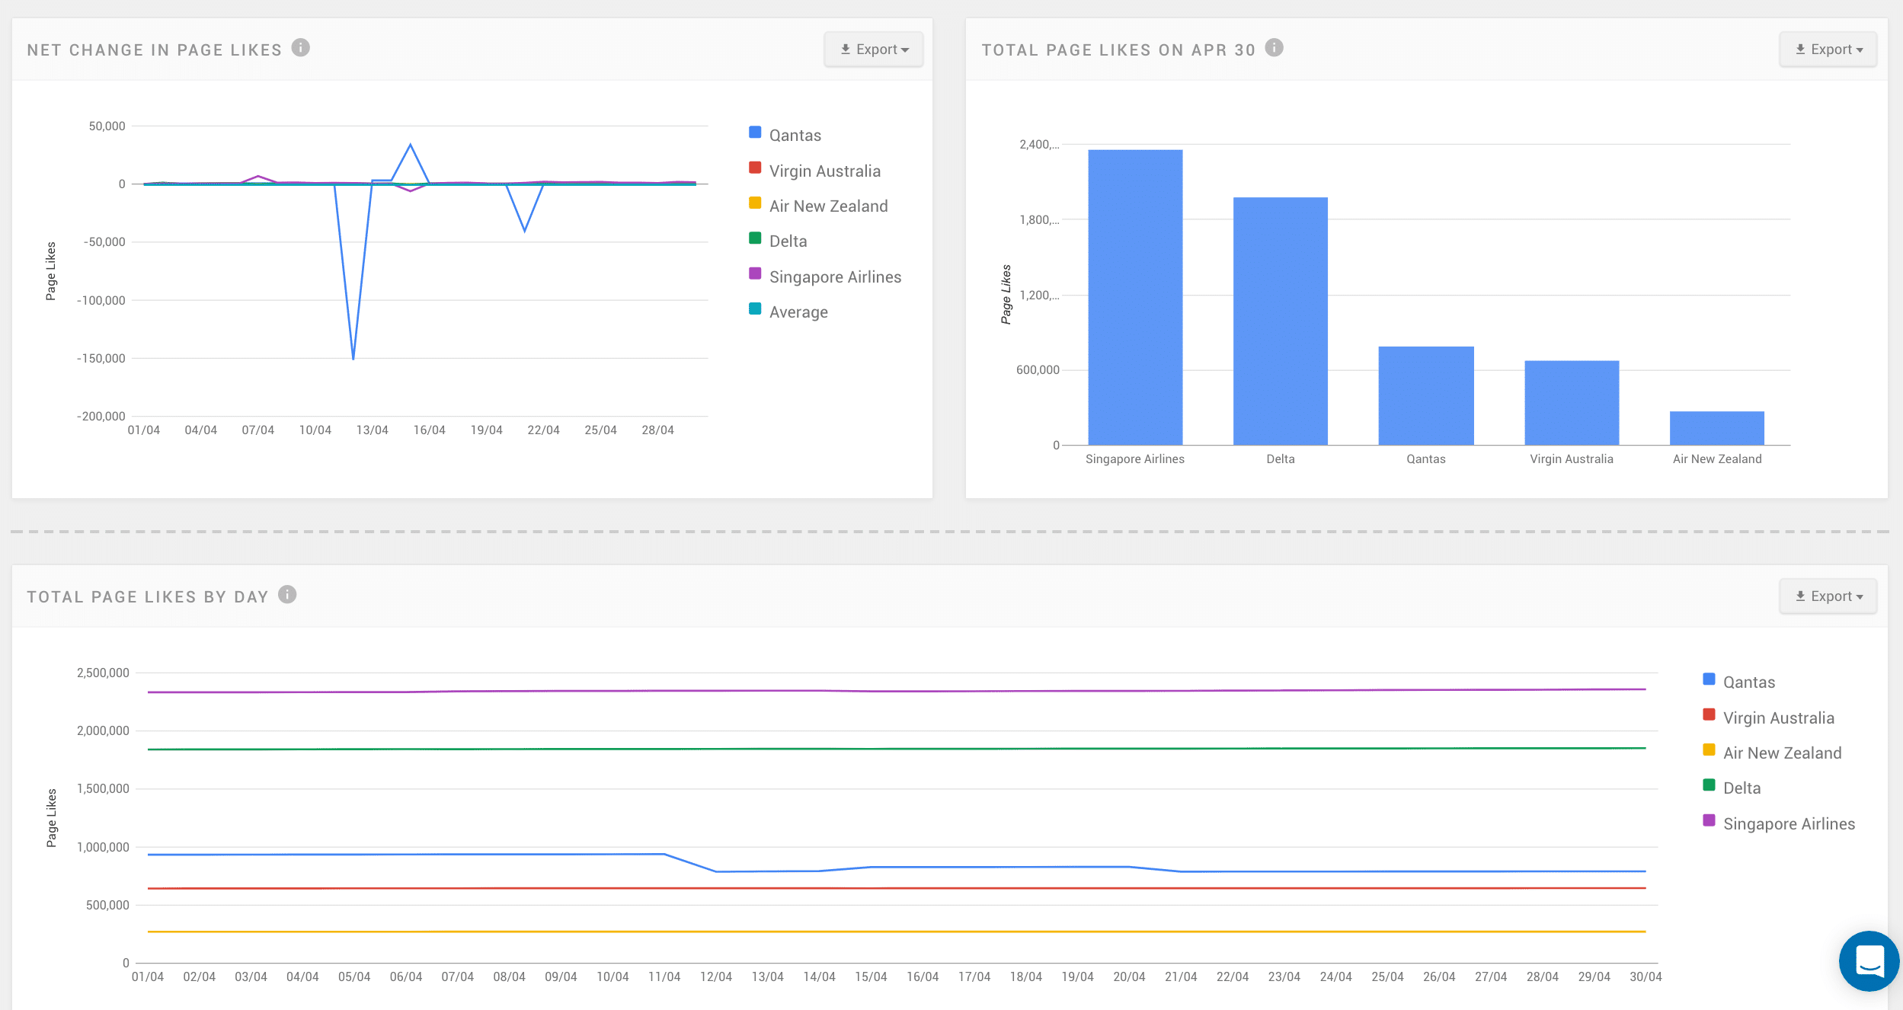The height and width of the screenshot is (1010, 1903).
Task: Toggle Delta label in Net Change legend
Action: click(x=788, y=241)
